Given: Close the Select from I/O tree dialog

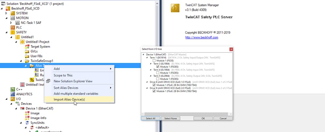Looking at the screenshot, I should point(231,49).
